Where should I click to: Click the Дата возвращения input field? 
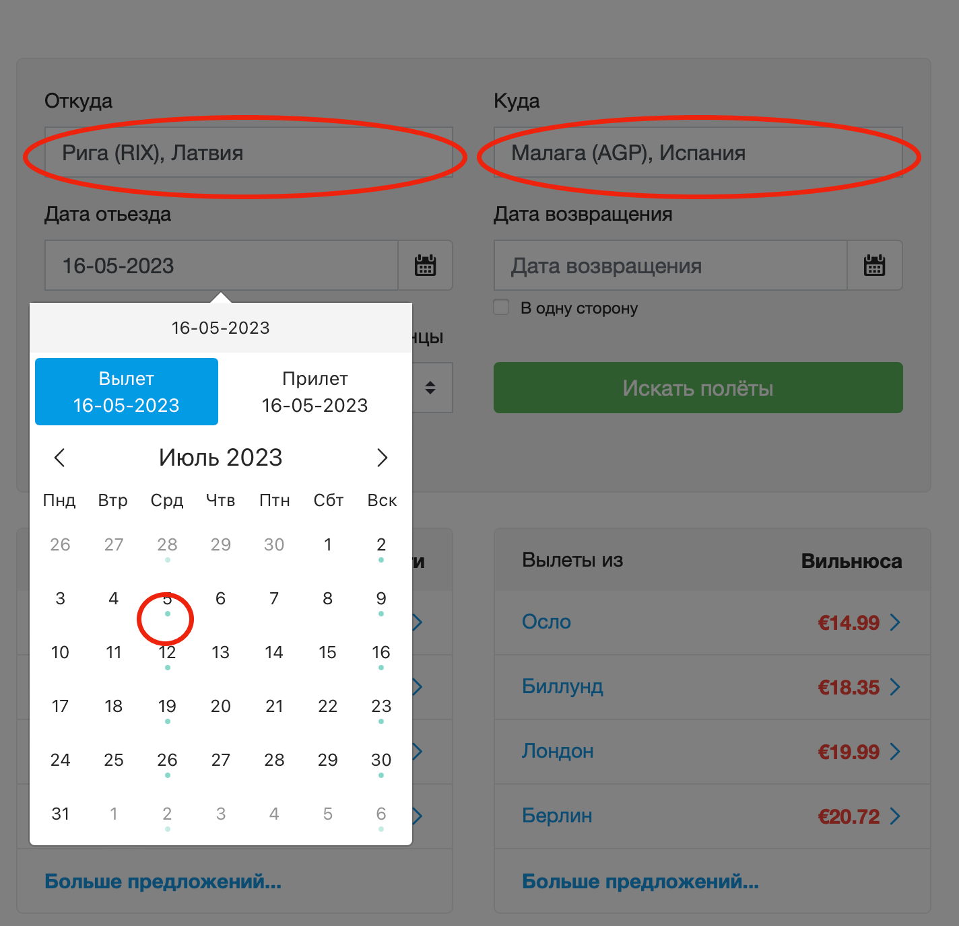(670, 265)
